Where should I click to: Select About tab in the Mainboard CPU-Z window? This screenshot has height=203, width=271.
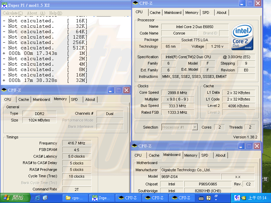tap(221, 155)
